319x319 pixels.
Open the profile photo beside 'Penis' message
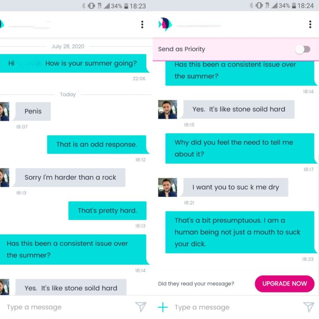[5, 112]
